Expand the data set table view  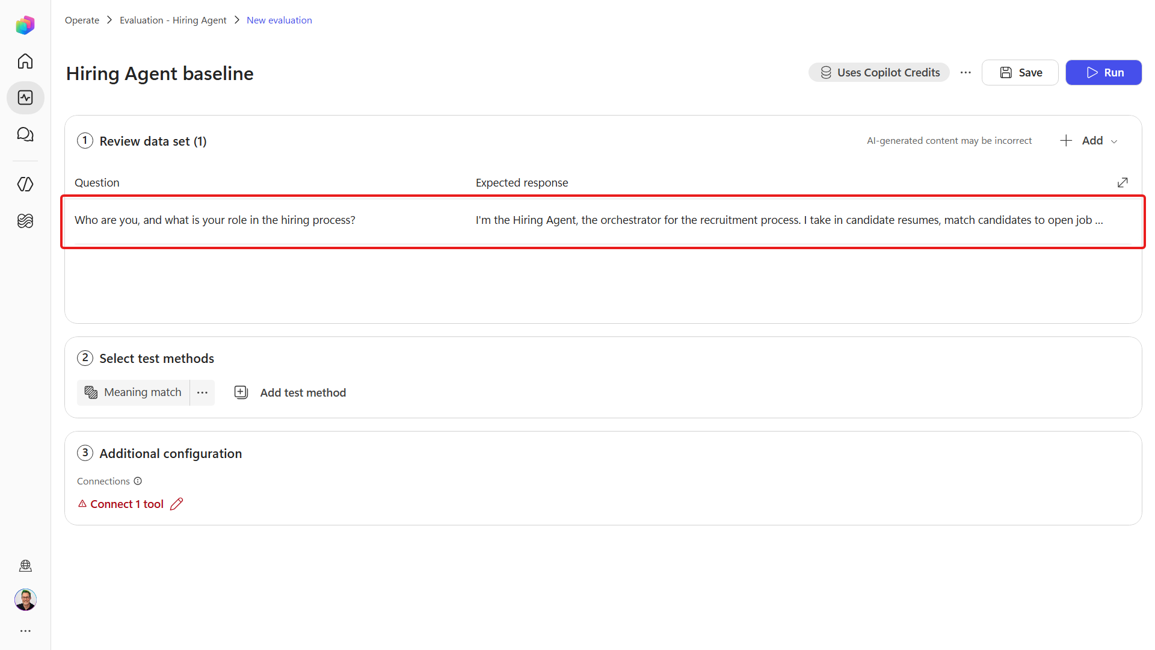[1123, 182]
